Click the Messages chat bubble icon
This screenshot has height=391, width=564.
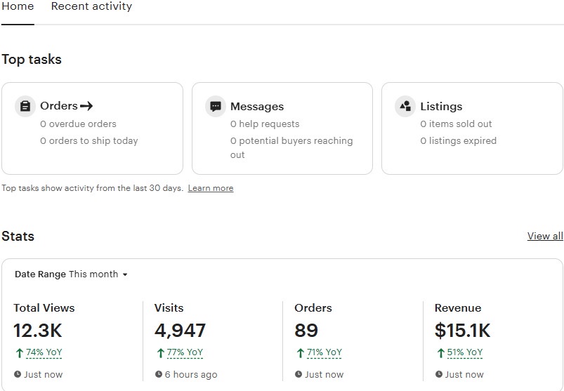(x=216, y=107)
